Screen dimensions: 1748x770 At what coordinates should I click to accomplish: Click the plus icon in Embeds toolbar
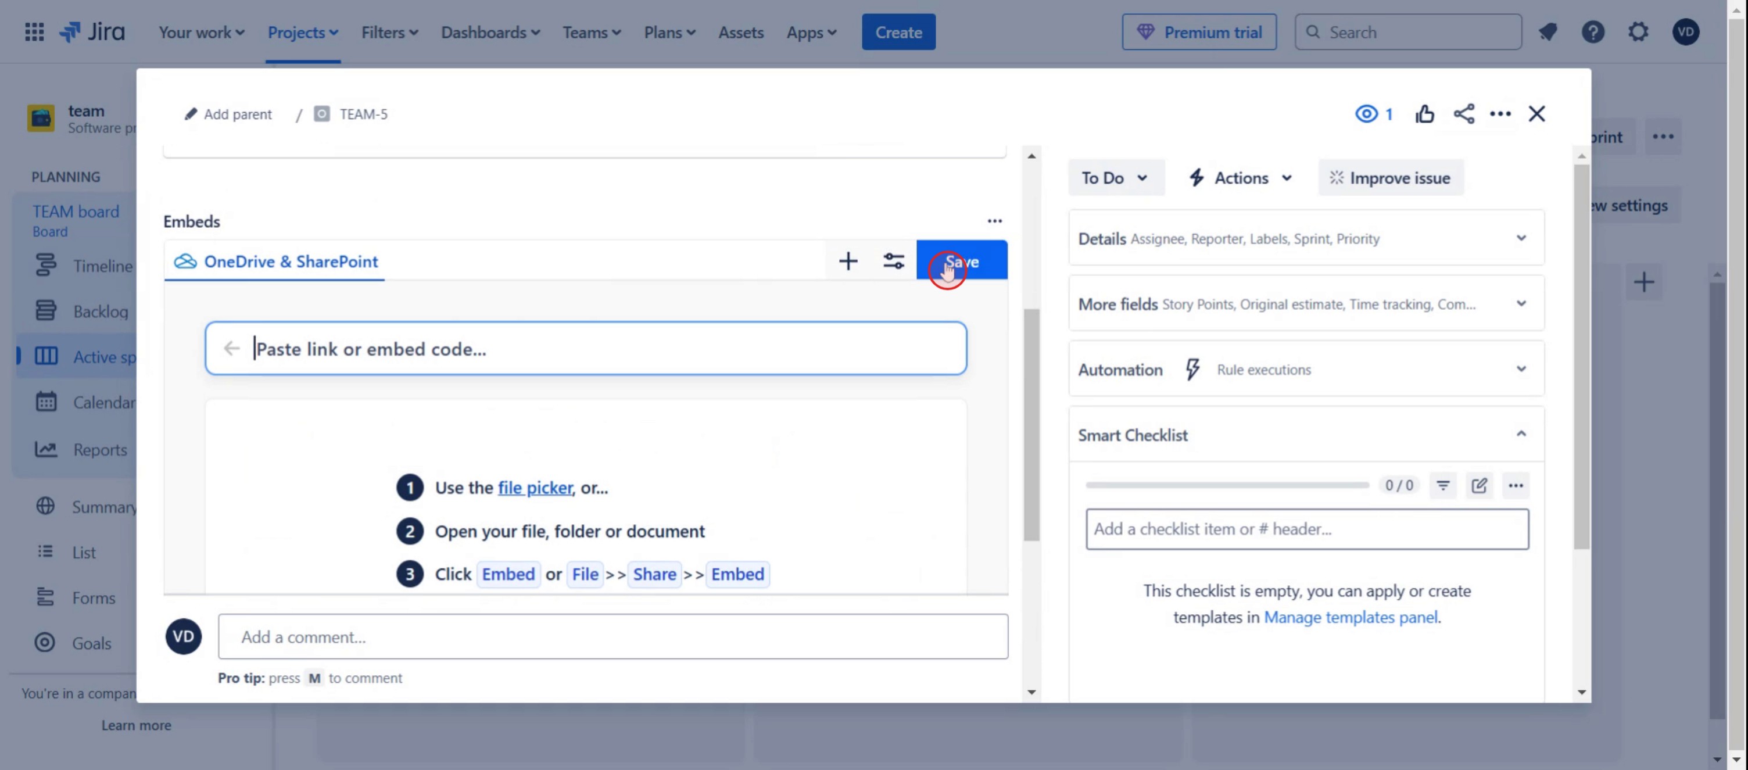tap(847, 261)
